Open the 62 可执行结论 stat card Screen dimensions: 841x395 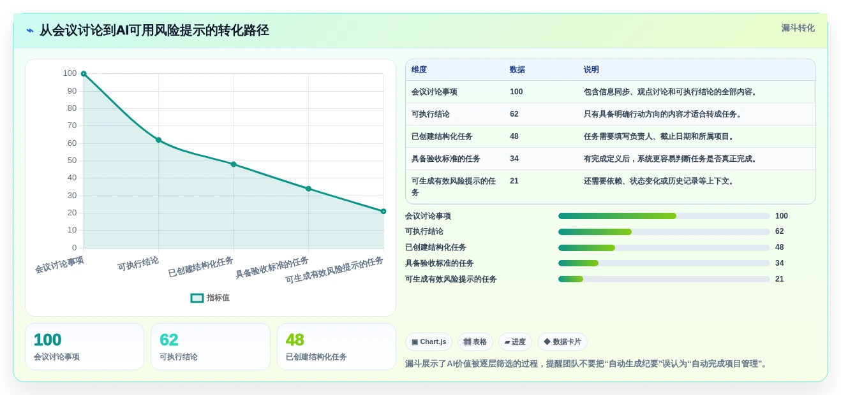pos(211,347)
